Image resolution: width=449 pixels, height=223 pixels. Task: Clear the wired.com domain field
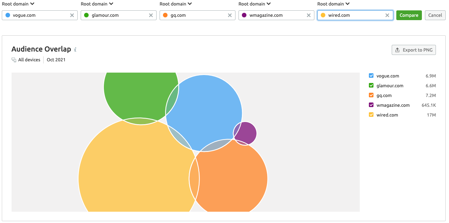point(387,15)
